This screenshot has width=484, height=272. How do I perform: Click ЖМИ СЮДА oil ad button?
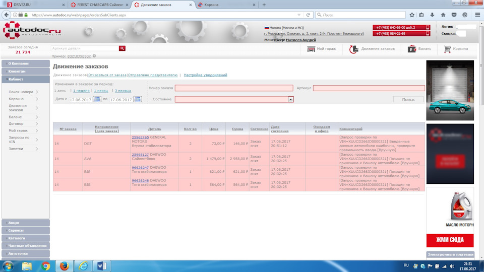pos(450,240)
